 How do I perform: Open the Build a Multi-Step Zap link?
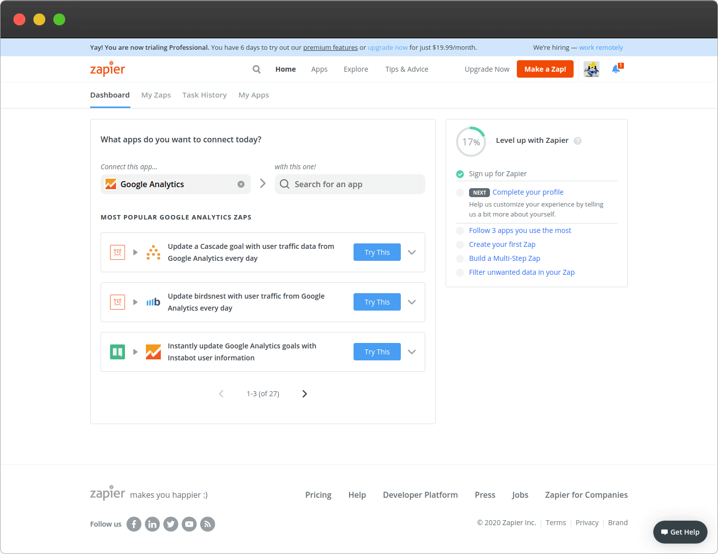(504, 258)
